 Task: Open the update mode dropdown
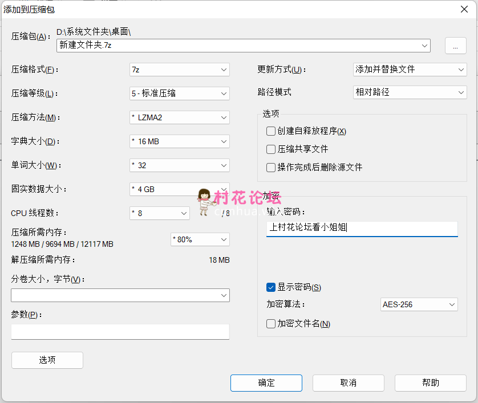tap(410, 70)
